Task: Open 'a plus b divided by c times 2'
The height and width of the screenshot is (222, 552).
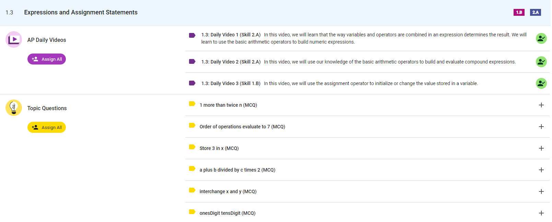Action: coord(237,170)
